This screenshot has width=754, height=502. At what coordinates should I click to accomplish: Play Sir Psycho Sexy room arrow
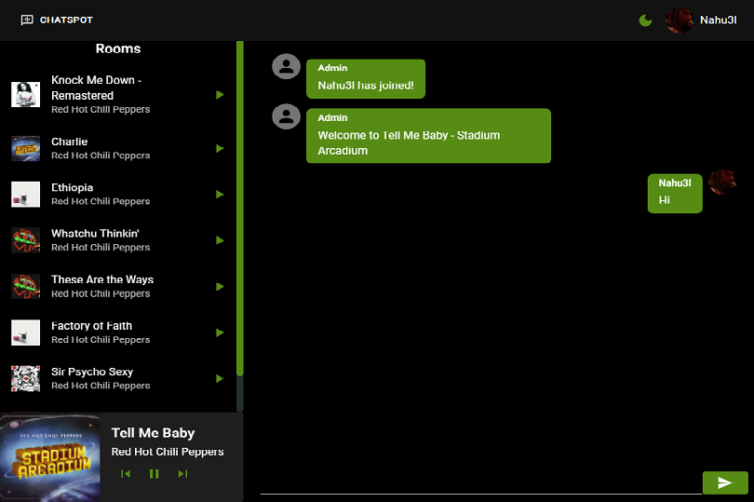click(x=220, y=379)
